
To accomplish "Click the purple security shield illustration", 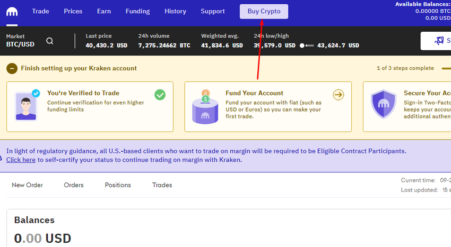I will pyautogui.click(x=384, y=104).
